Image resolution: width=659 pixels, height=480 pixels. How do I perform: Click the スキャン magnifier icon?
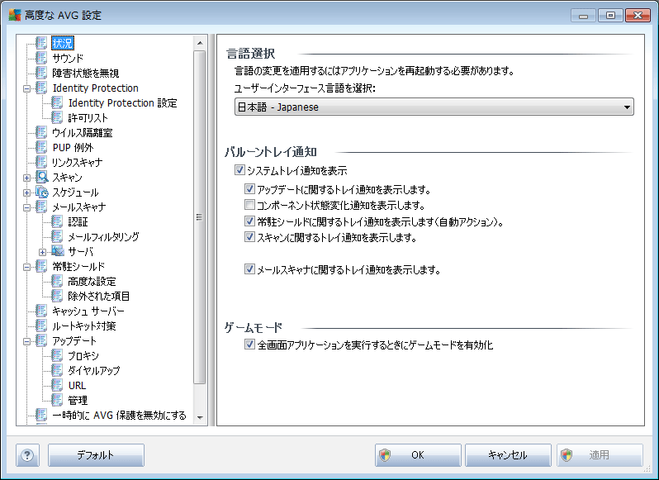click(x=41, y=177)
